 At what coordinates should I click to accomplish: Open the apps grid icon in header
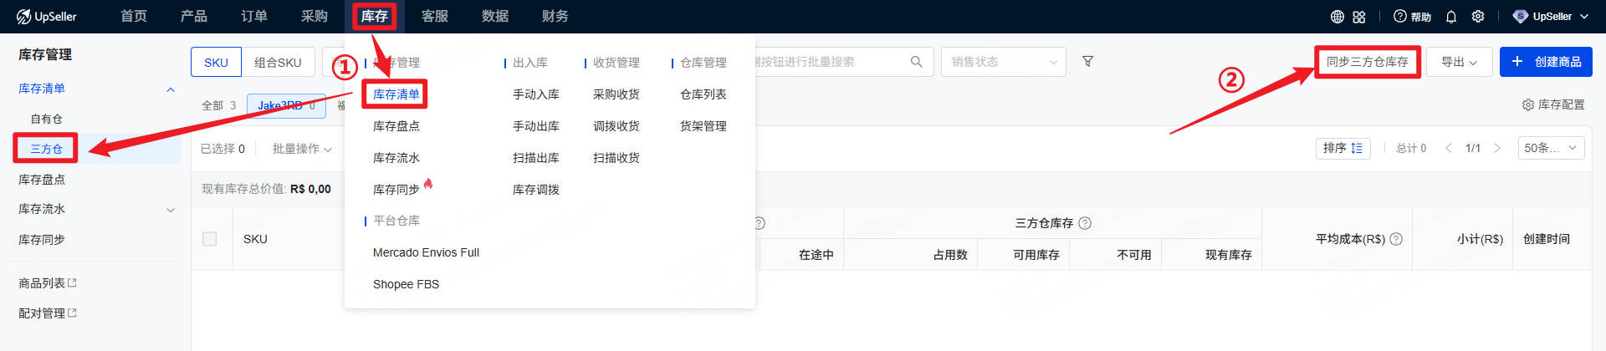pos(1358,17)
